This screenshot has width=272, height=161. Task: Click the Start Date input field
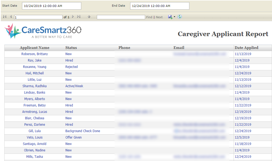click(52, 6)
